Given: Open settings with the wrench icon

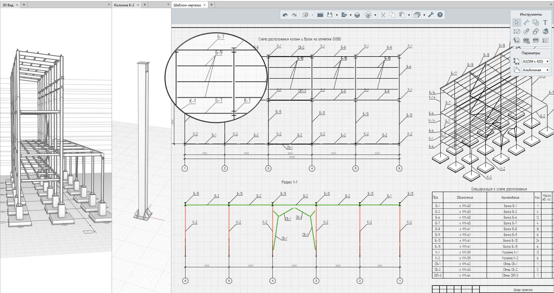Looking at the screenshot, I should point(431,15).
